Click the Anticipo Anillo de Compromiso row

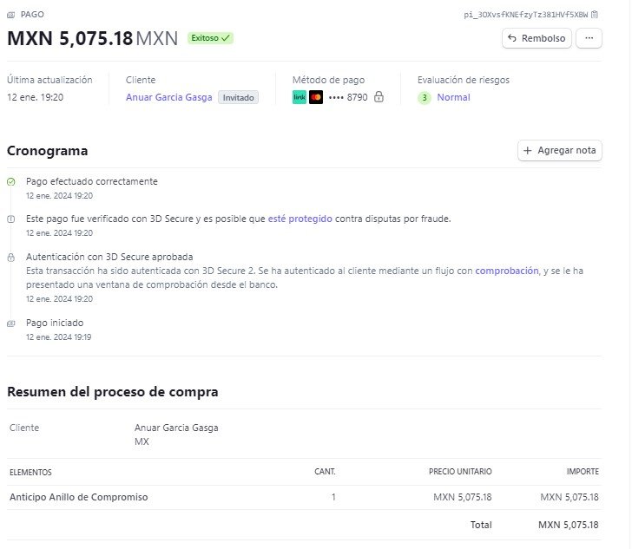click(304, 498)
